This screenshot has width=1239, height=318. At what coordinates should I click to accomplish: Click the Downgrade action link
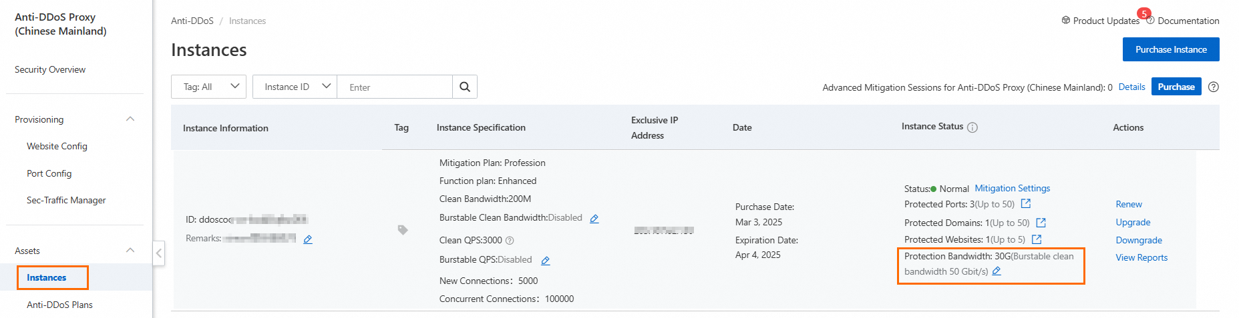[x=1139, y=240]
